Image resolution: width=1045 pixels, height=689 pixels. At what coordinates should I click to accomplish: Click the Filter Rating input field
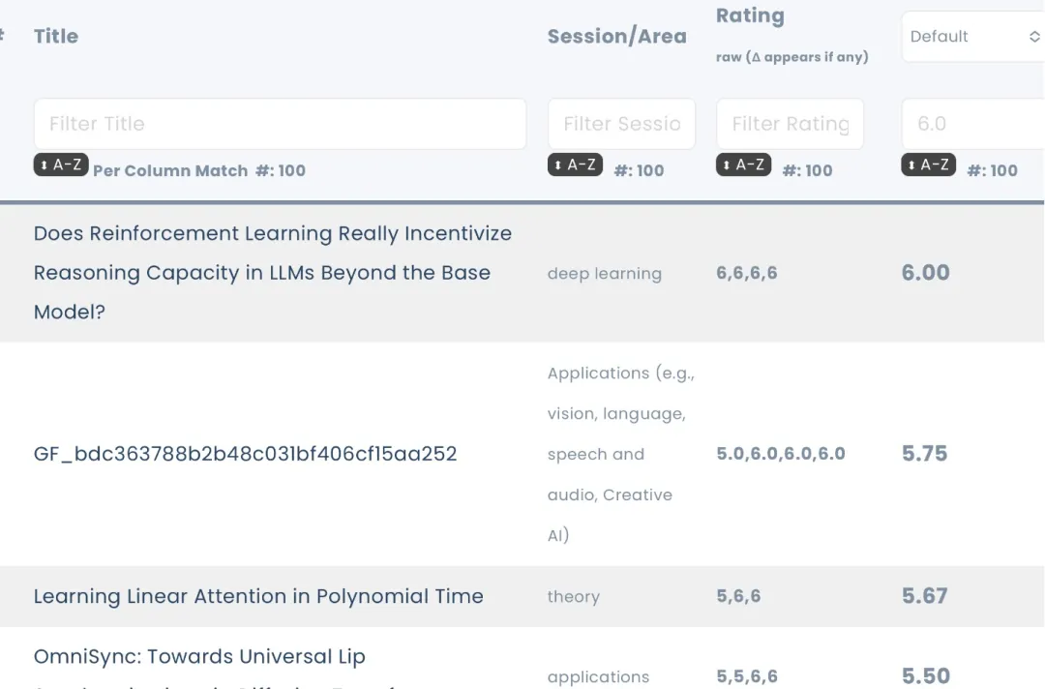[790, 124]
